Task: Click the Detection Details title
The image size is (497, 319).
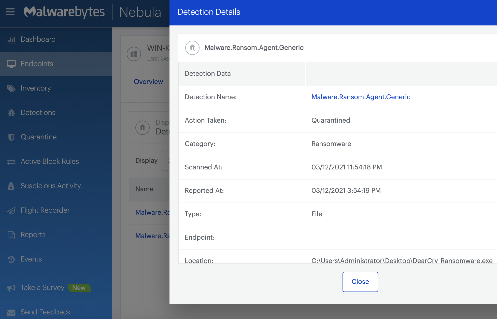Action: click(209, 12)
